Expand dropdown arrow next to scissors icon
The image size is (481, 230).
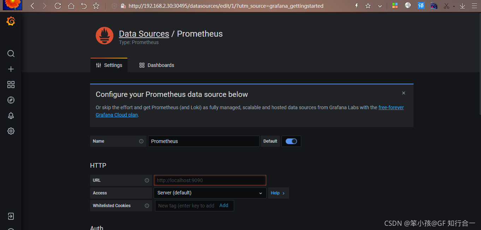[x=454, y=6]
